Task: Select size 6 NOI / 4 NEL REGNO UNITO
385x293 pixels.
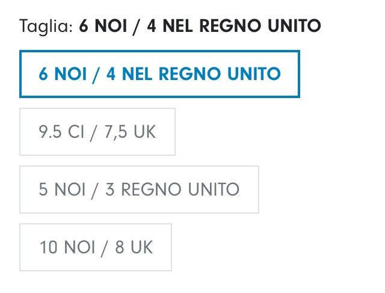Action: pos(159,74)
